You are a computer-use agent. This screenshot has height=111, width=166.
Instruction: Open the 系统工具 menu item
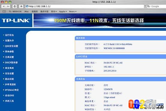pyautogui.click(x=9, y=101)
